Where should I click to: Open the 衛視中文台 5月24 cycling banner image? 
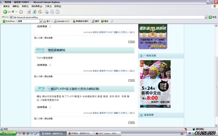coord(155,84)
